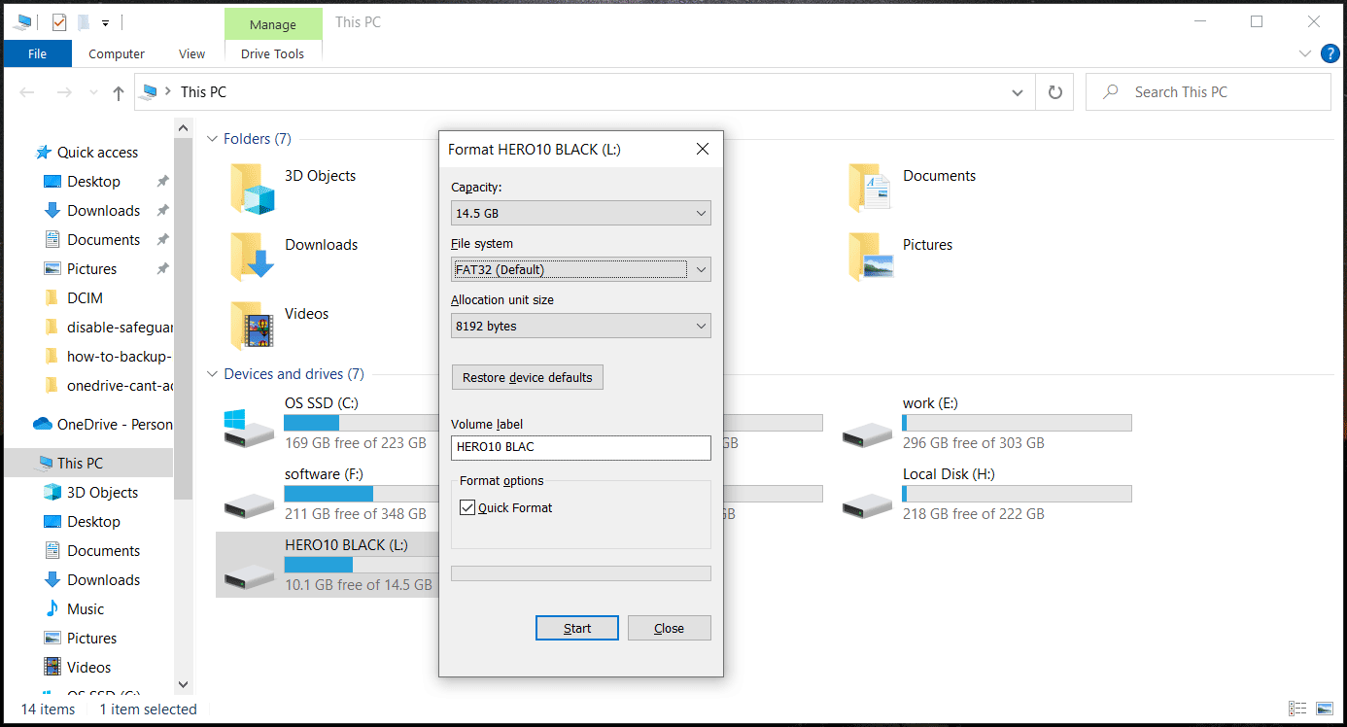Uncheck the Quick Format option

[x=467, y=506]
